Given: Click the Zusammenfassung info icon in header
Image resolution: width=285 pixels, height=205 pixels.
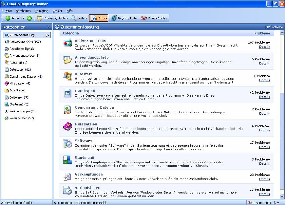Looking at the screenshot, I should pyautogui.click(x=57, y=27).
